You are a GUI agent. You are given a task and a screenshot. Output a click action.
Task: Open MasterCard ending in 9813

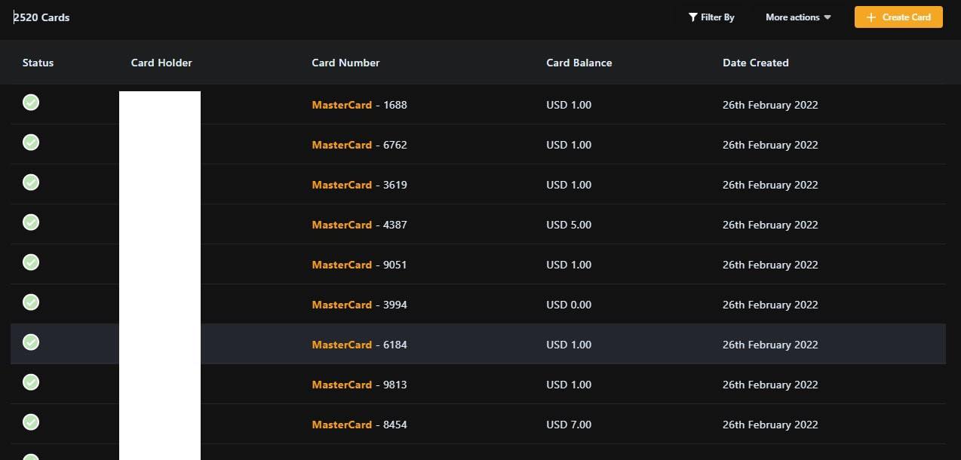tap(359, 385)
